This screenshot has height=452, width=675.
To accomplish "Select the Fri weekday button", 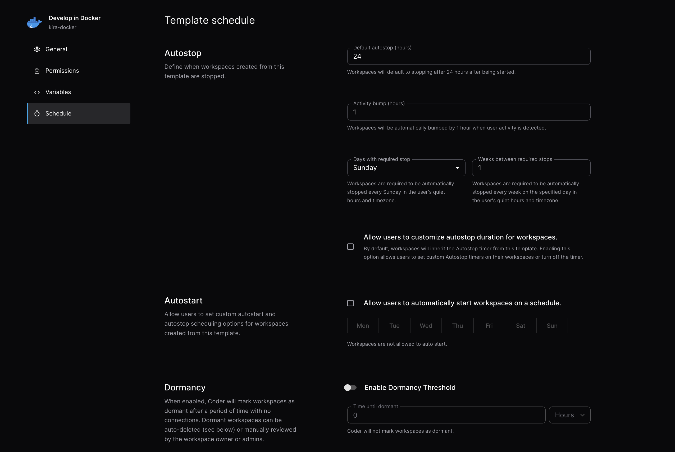I will click(489, 325).
